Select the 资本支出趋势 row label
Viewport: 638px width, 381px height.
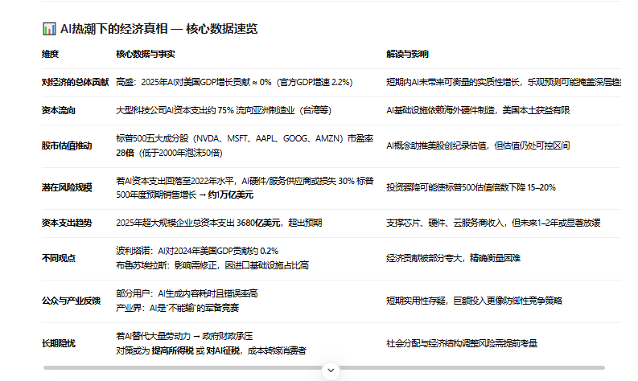click(x=67, y=223)
